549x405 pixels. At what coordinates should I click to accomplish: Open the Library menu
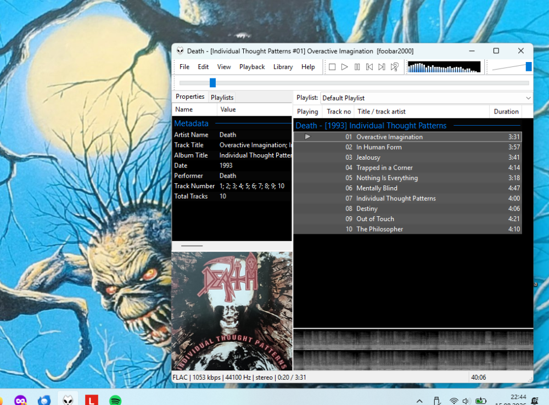283,67
